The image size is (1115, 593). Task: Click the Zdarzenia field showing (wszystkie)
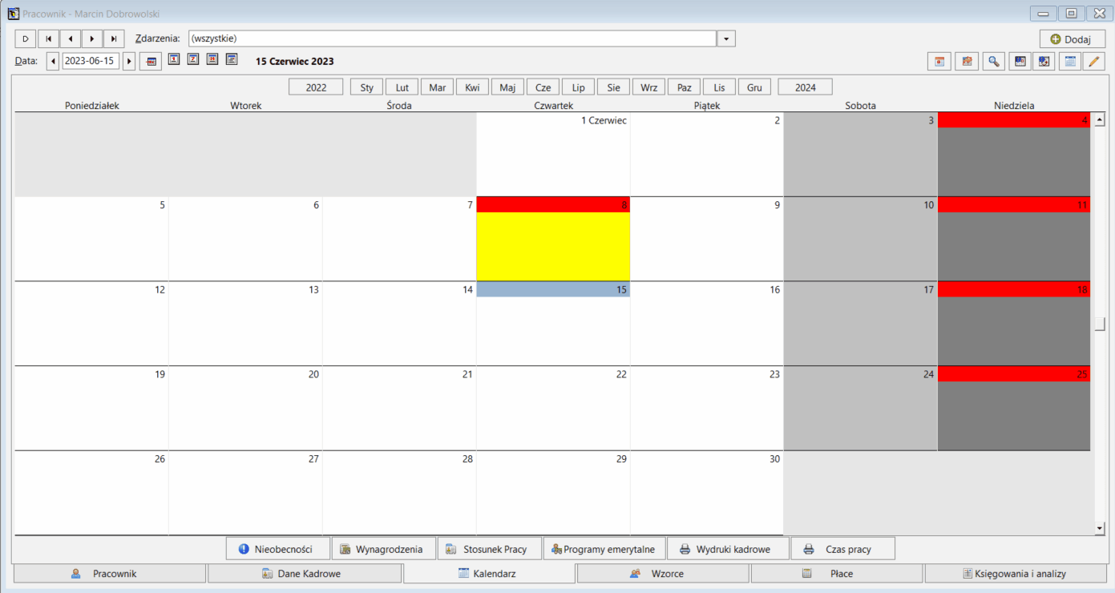coord(452,38)
